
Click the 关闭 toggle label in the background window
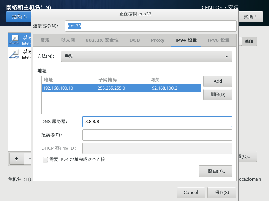(249, 41)
